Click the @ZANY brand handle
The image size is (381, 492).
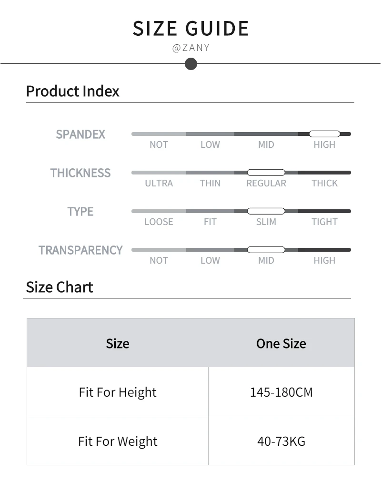[190, 48]
